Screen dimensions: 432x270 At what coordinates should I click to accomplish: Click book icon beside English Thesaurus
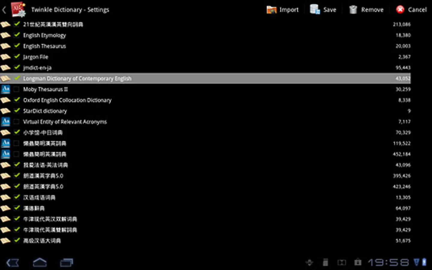[x=5, y=46]
